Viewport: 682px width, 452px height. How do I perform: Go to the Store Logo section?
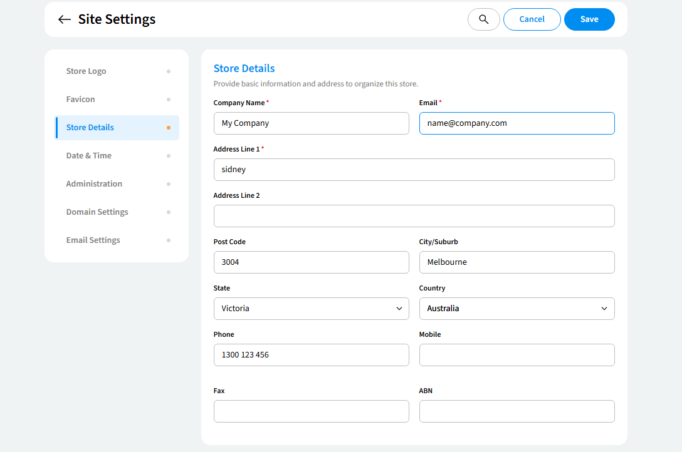pyautogui.click(x=87, y=71)
